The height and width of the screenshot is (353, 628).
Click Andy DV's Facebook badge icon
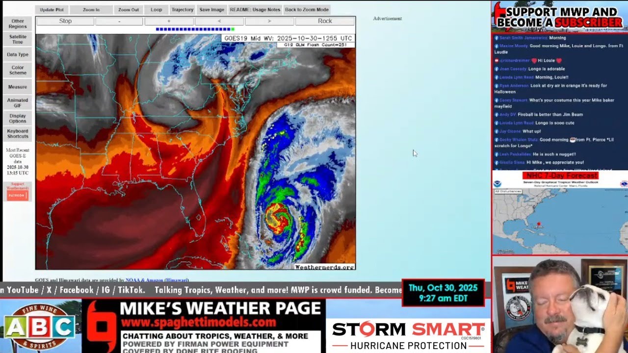click(497, 115)
